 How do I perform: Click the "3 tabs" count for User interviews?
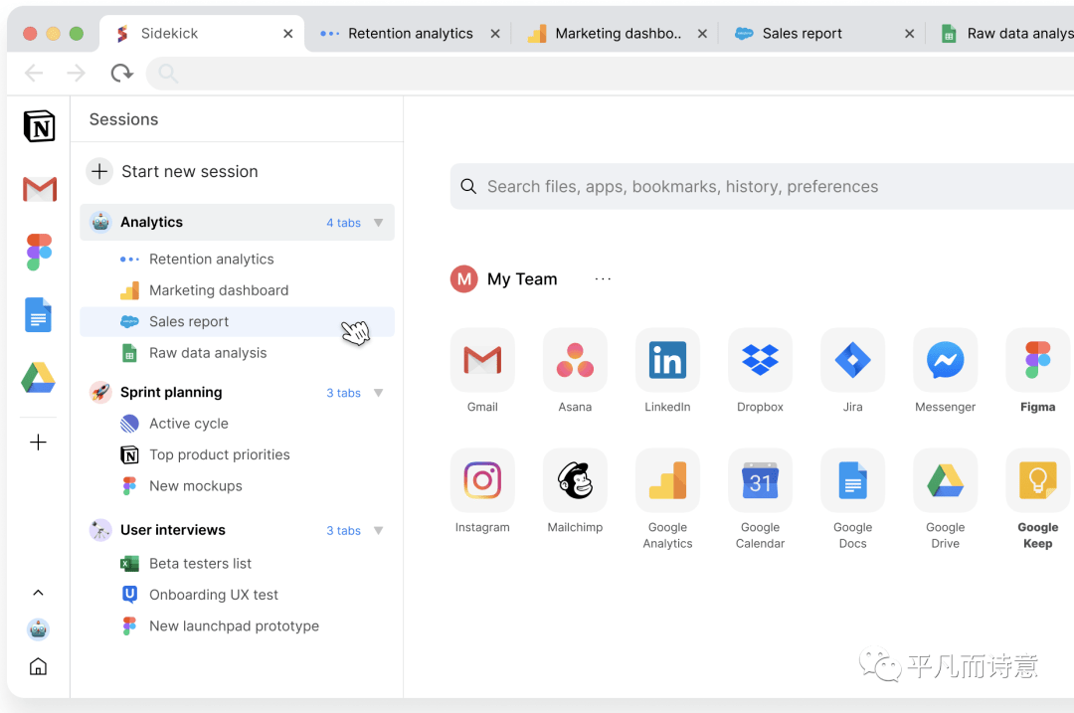(343, 531)
